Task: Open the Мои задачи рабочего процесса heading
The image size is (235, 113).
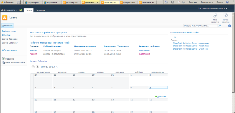Action: click(48, 33)
